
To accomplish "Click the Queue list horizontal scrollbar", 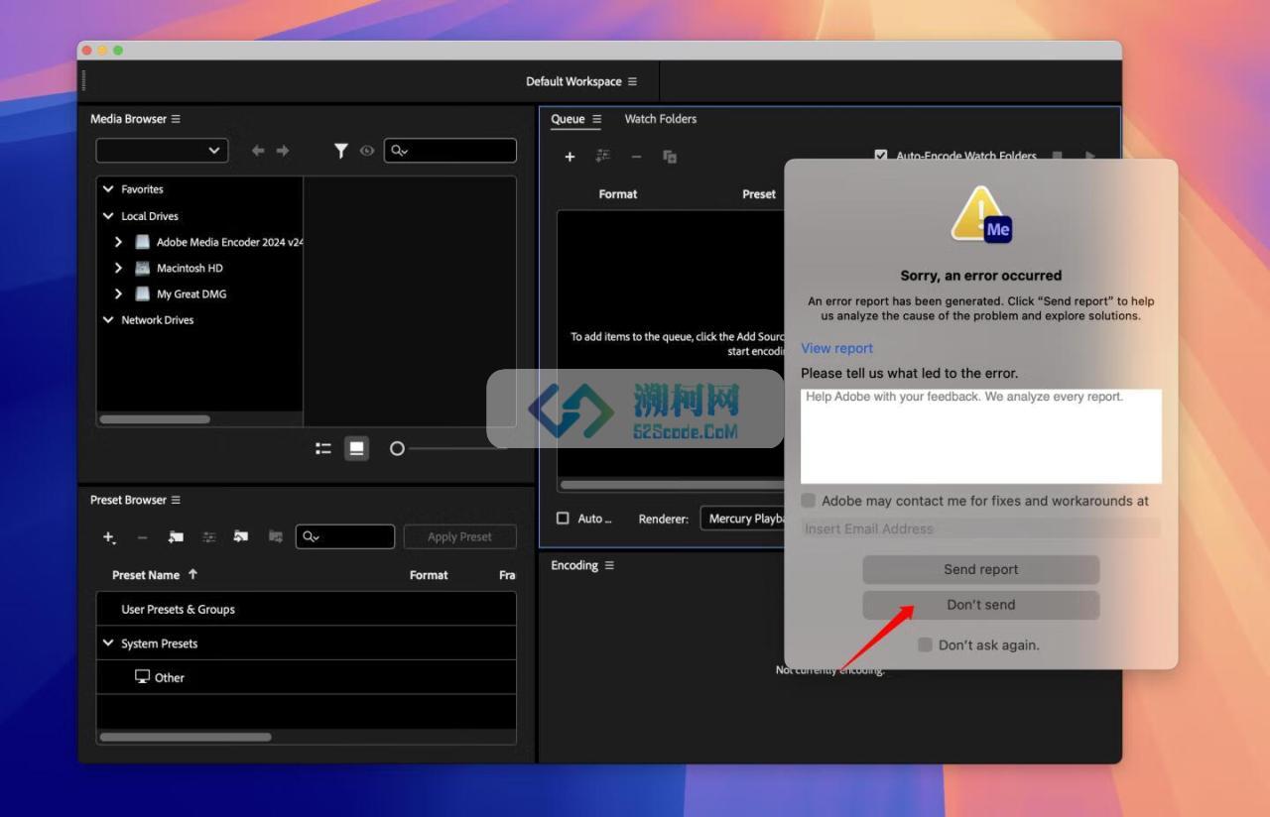I will 673,485.
